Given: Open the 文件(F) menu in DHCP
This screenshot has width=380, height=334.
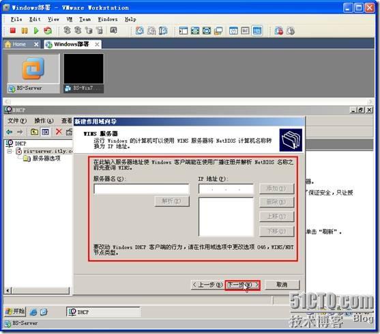Looking at the screenshot, I should (17, 121).
